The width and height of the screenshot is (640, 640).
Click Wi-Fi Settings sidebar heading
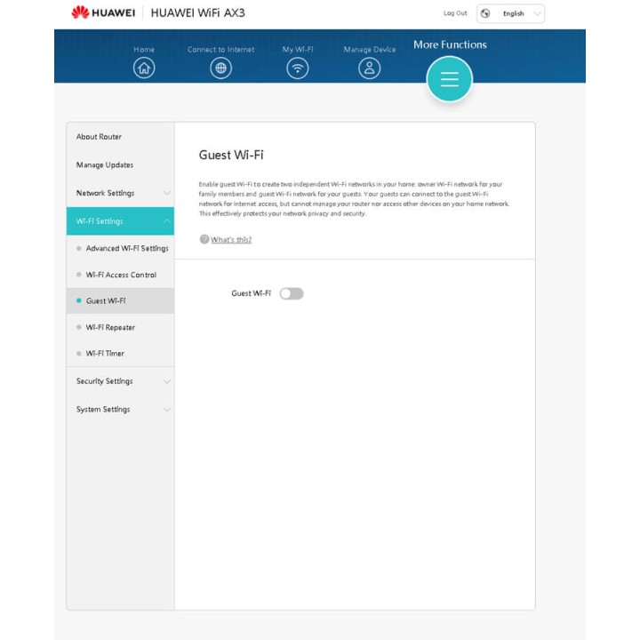coord(120,221)
